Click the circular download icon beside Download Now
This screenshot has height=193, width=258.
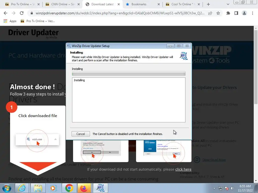(197, 160)
